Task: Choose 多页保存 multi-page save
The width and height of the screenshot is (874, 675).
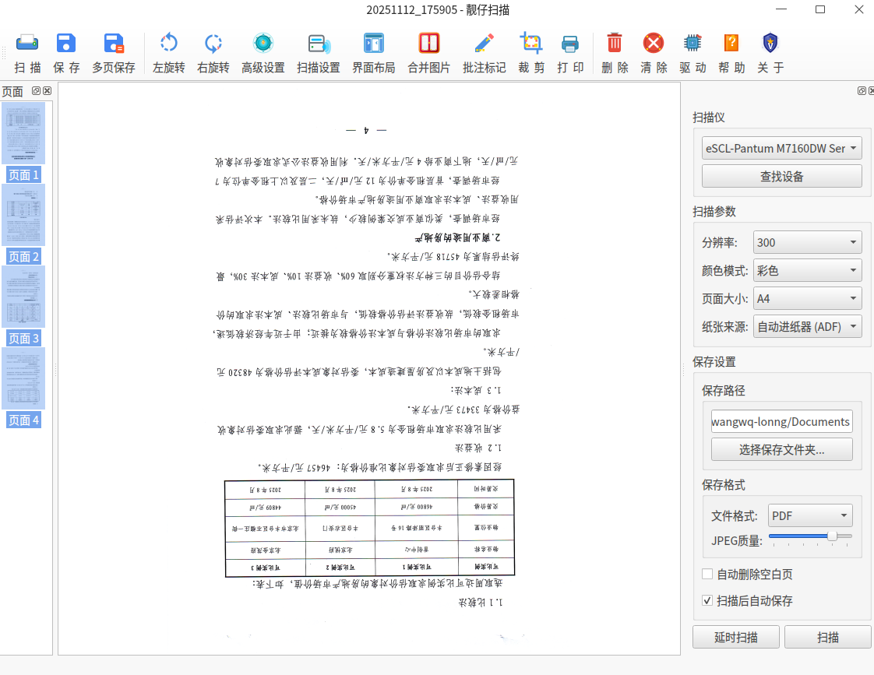Action: [x=114, y=54]
